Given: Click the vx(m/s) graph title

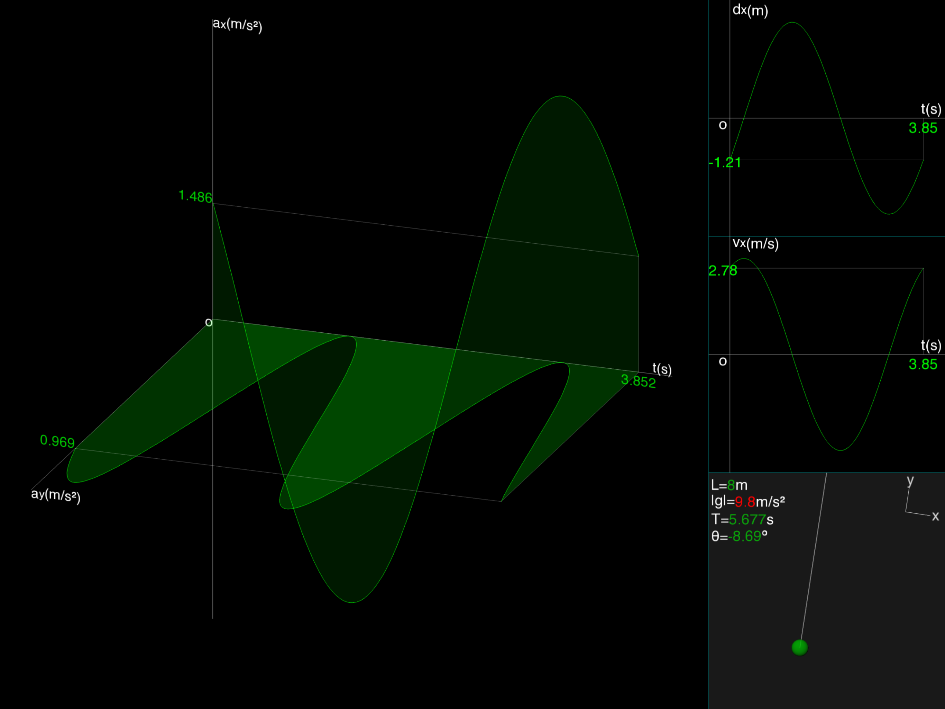Looking at the screenshot, I should tap(755, 244).
